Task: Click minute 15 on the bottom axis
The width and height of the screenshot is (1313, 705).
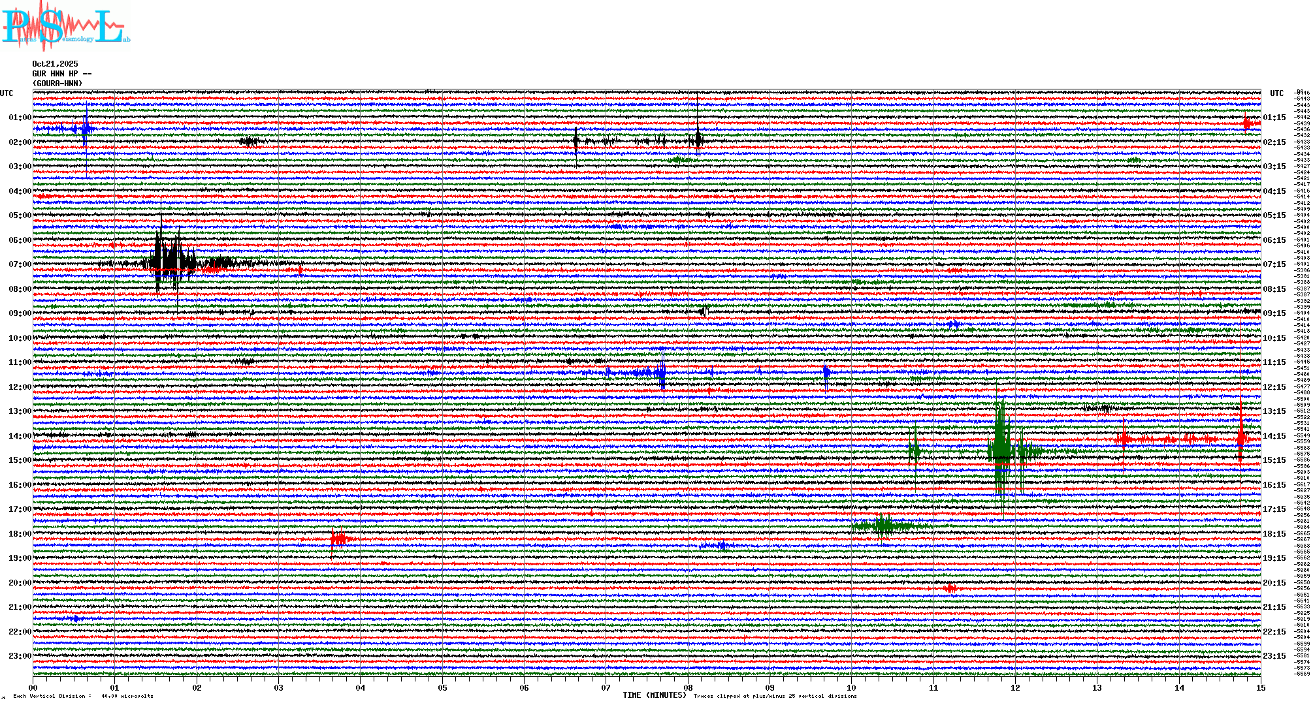Action: coord(1260,687)
